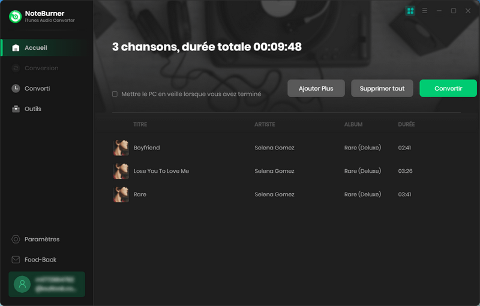This screenshot has width=480, height=306.
Task: Click the TITRE column header
Action: 140,124
